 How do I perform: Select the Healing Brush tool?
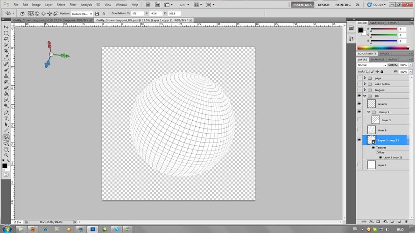point(6,64)
